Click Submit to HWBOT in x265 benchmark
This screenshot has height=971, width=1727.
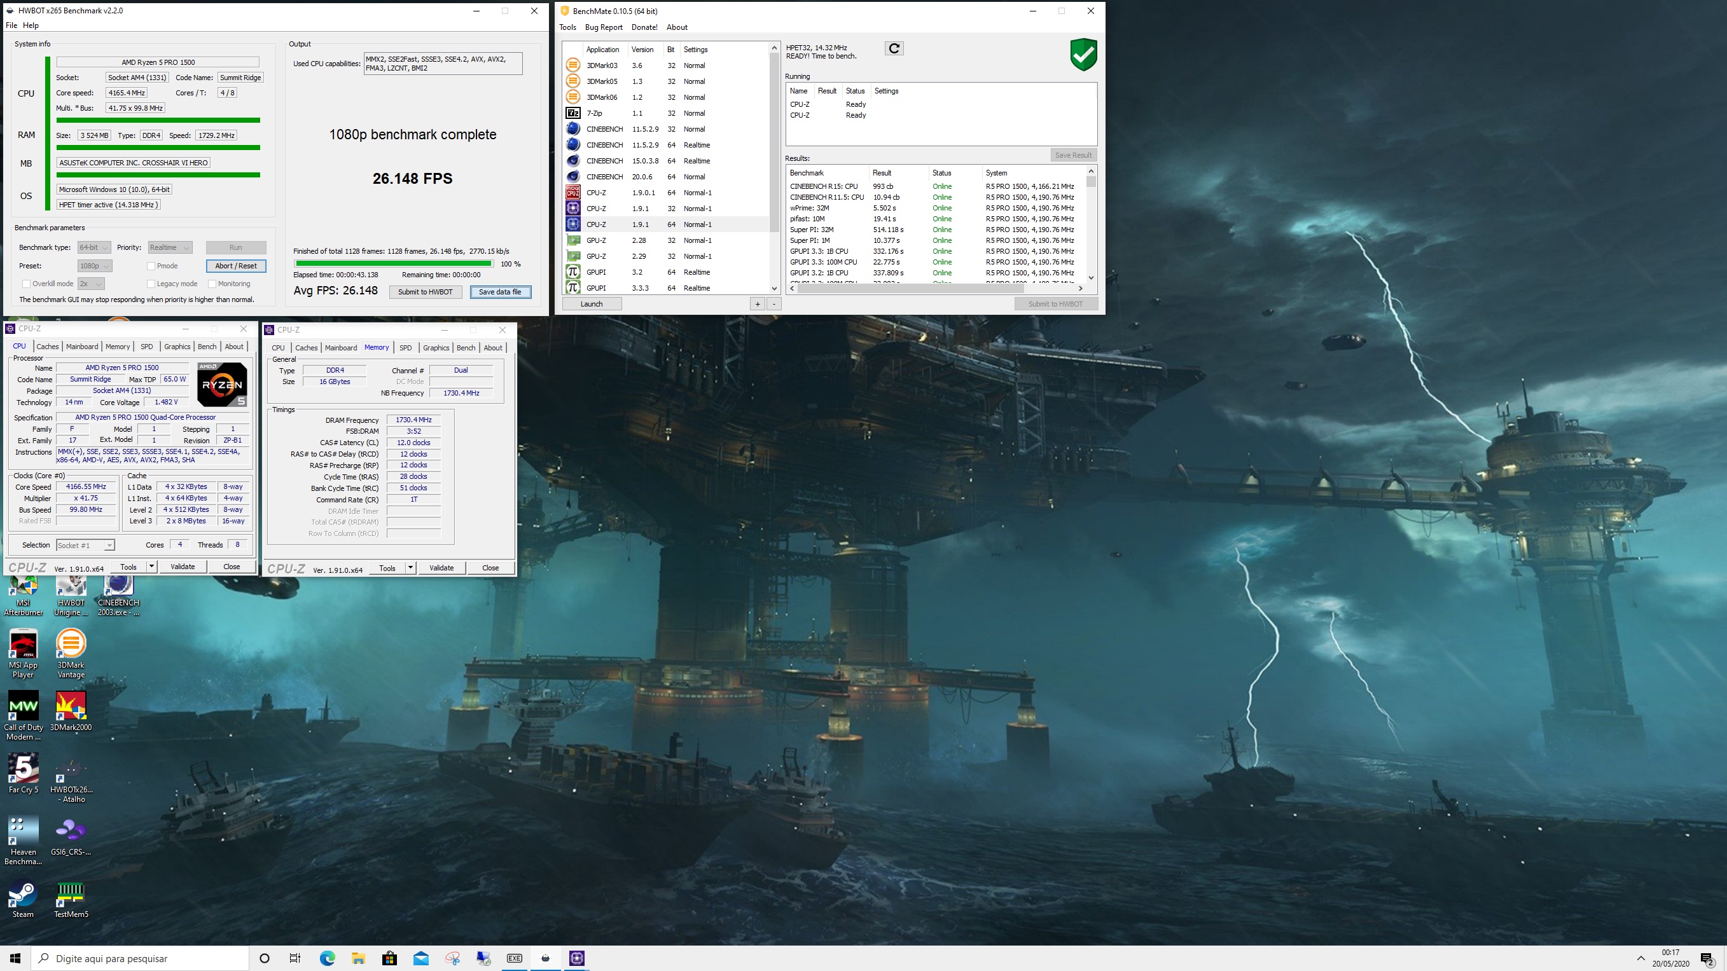[425, 292]
